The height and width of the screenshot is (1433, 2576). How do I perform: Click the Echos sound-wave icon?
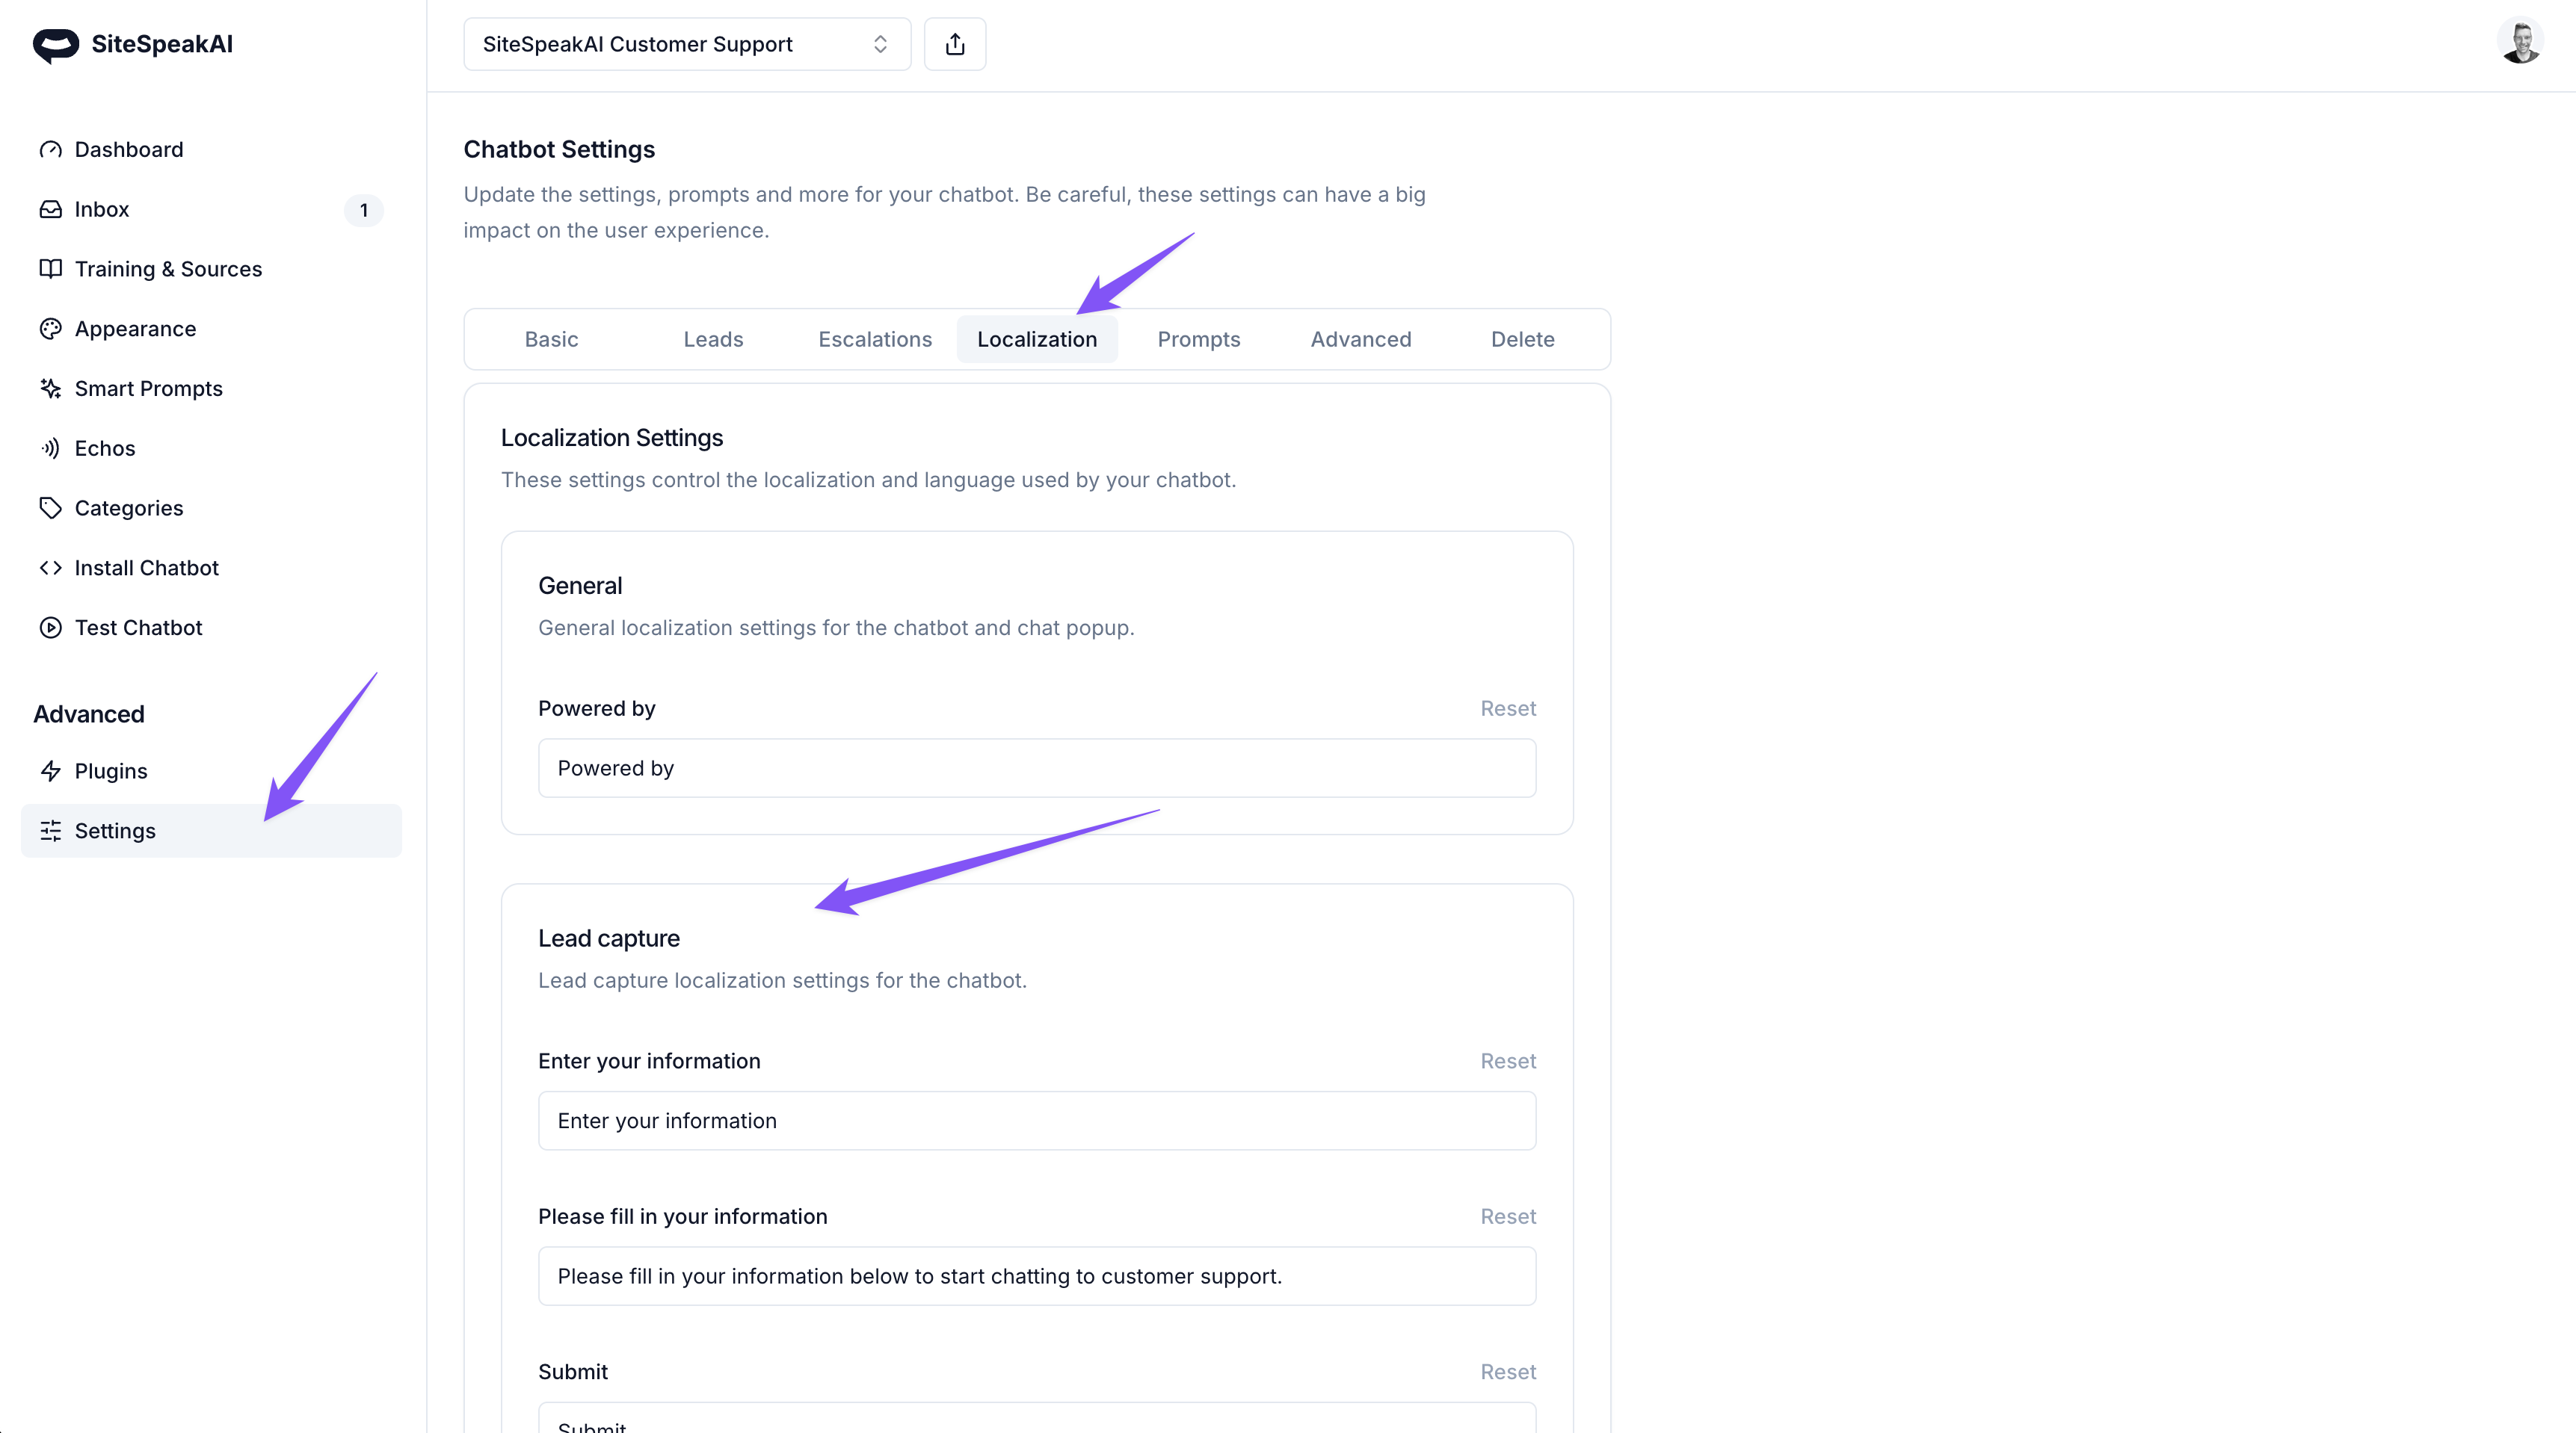click(x=50, y=449)
